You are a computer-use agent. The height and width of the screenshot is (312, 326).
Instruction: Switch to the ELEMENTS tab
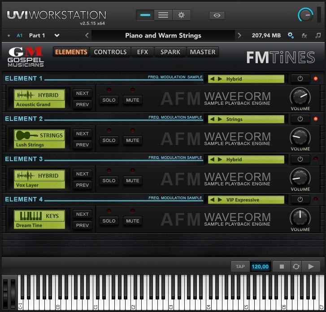click(71, 52)
